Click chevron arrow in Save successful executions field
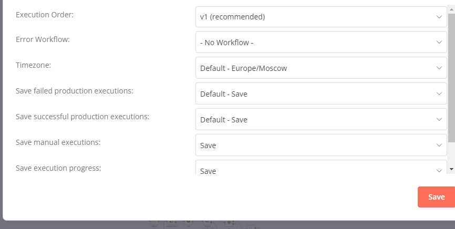This screenshot has width=455, height=229. pyautogui.click(x=439, y=119)
